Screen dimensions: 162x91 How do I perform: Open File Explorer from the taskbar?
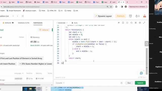tap(30, 89)
